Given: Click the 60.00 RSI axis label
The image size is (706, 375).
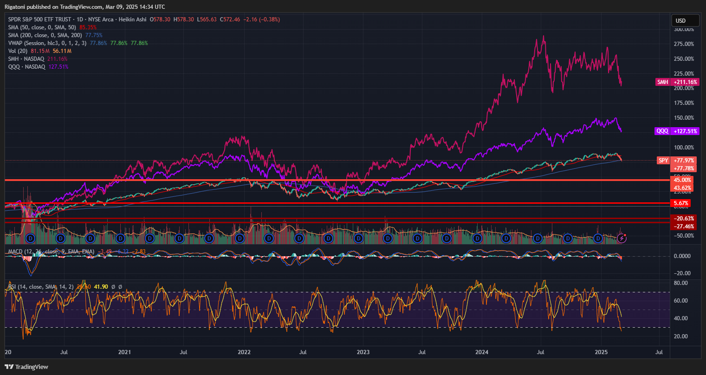Looking at the screenshot, I should coord(680,301).
